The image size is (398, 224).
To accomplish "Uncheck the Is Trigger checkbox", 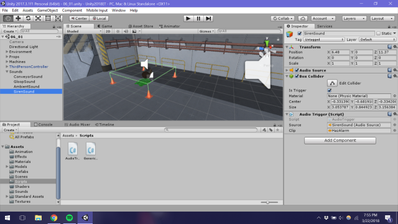I will pyautogui.click(x=330, y=90).
